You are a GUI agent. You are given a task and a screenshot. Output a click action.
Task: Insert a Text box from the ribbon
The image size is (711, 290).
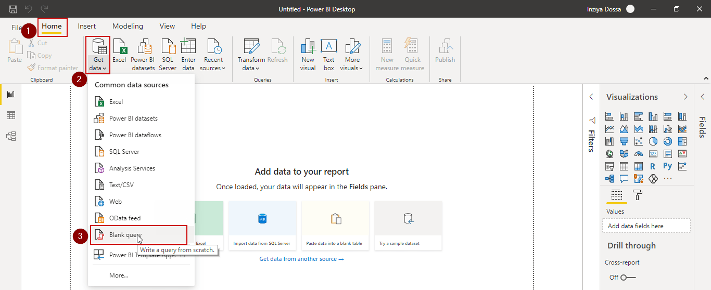tap(329, 55)
